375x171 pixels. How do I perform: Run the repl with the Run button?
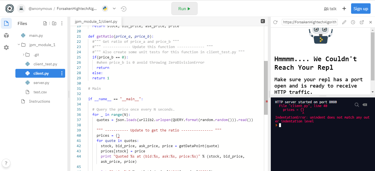(x=184, y=9)
